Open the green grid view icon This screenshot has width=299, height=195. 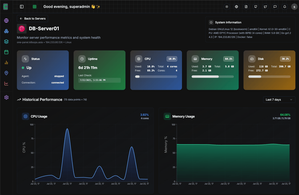pyautogui.click(x=35, y=7)
